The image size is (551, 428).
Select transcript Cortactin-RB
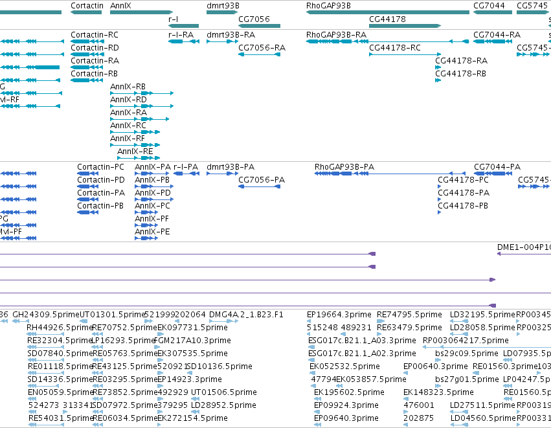(x=87, y=80)
